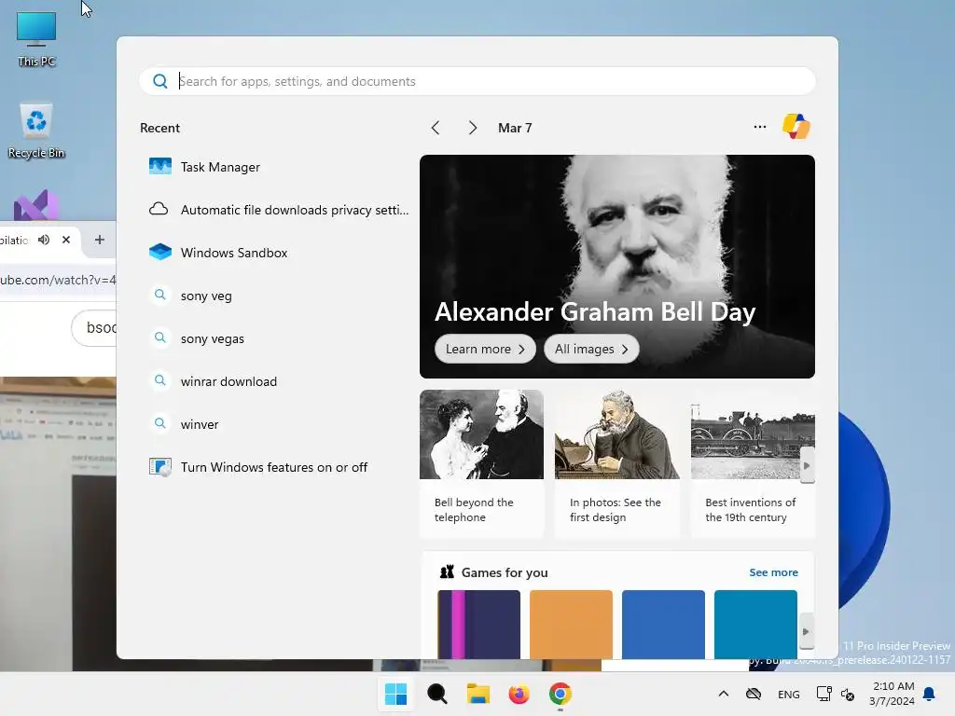Select Recycle Bin desktop icon
The height and width of the screenshot is (716, 955).
pos(36,131)
